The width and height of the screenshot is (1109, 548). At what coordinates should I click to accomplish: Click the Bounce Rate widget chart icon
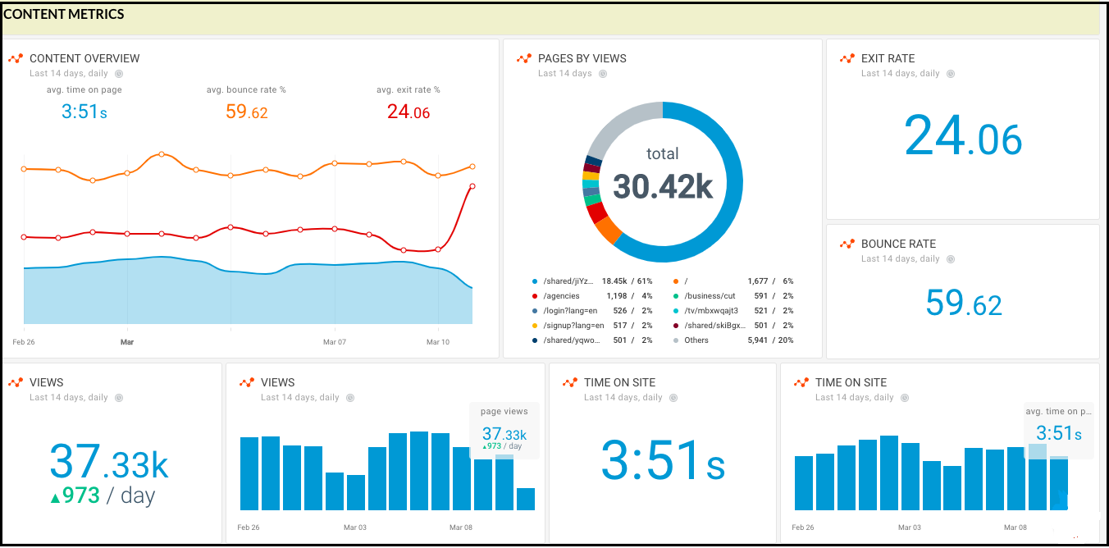pos(847,244)
